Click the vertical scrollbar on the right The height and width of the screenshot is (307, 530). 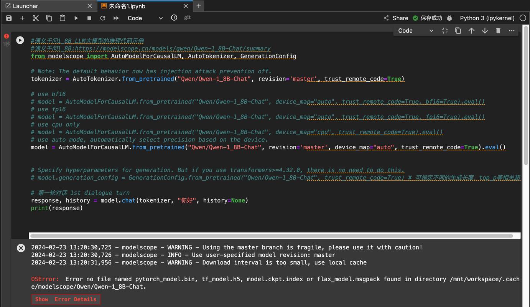pos(525,96)
